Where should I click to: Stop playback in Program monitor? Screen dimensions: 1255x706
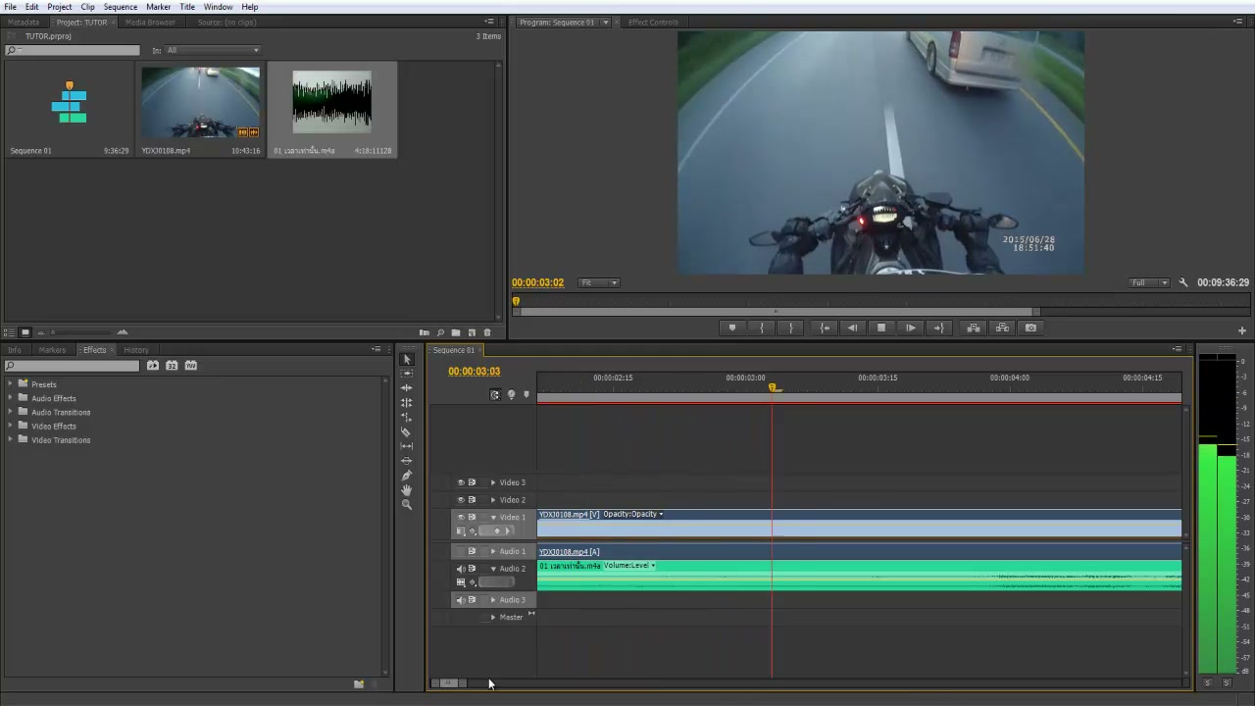[881, 328]
